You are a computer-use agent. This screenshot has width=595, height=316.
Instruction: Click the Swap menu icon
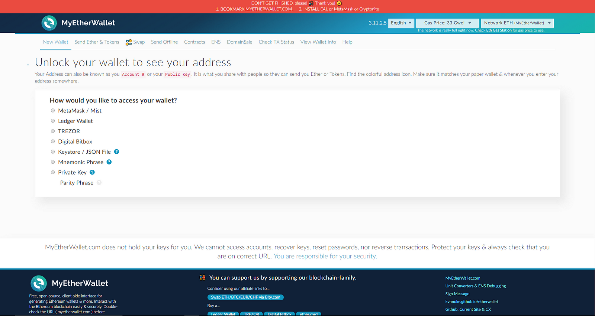129,42
